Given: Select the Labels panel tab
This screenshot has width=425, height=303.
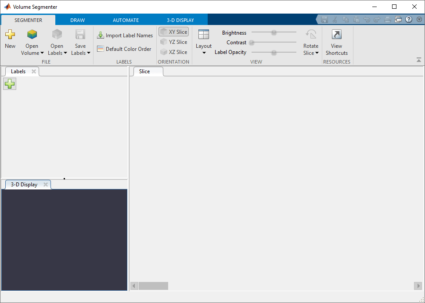Looking at the screenshot, I should 18,71.
